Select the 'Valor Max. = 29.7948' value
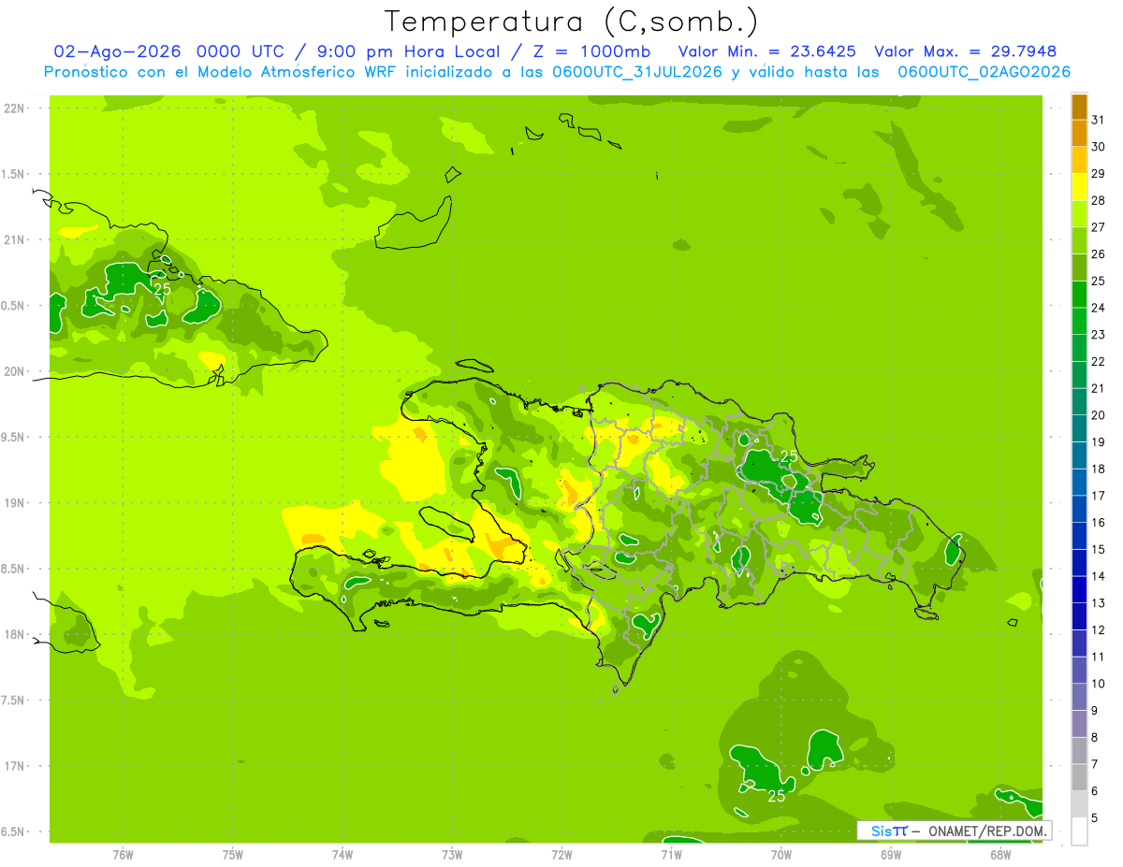 point(965,51)
